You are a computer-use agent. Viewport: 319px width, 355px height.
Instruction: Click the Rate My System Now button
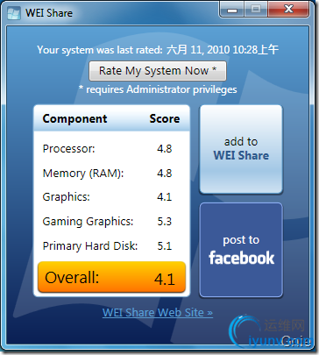(x=158, y=71)
